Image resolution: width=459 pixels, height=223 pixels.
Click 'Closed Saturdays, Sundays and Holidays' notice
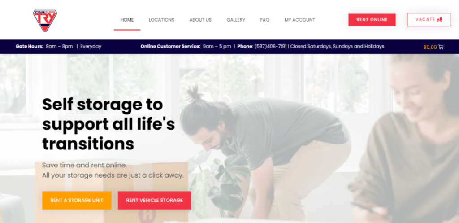pos(337,46)
